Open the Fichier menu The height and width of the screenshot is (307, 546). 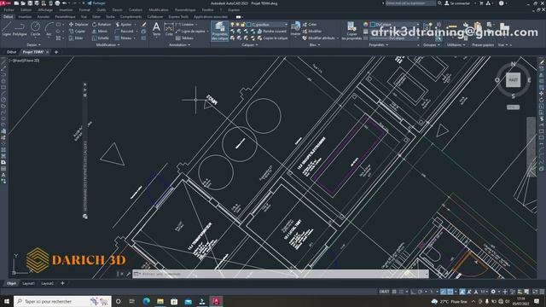click(9, 10)
